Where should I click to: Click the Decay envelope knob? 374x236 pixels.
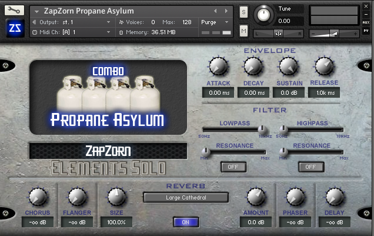(x=253, y=67)
